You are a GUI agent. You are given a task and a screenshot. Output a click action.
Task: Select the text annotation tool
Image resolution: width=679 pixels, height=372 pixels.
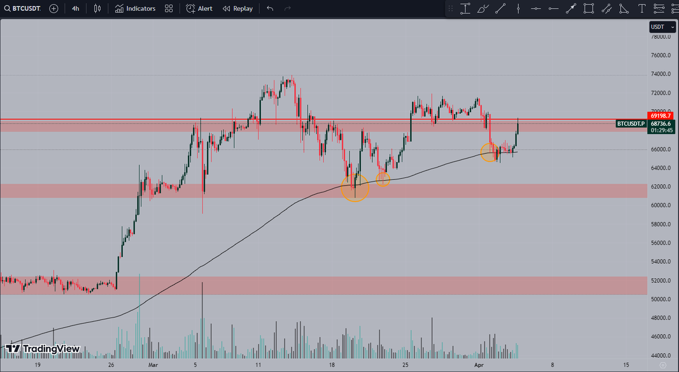tap(641, 8)
